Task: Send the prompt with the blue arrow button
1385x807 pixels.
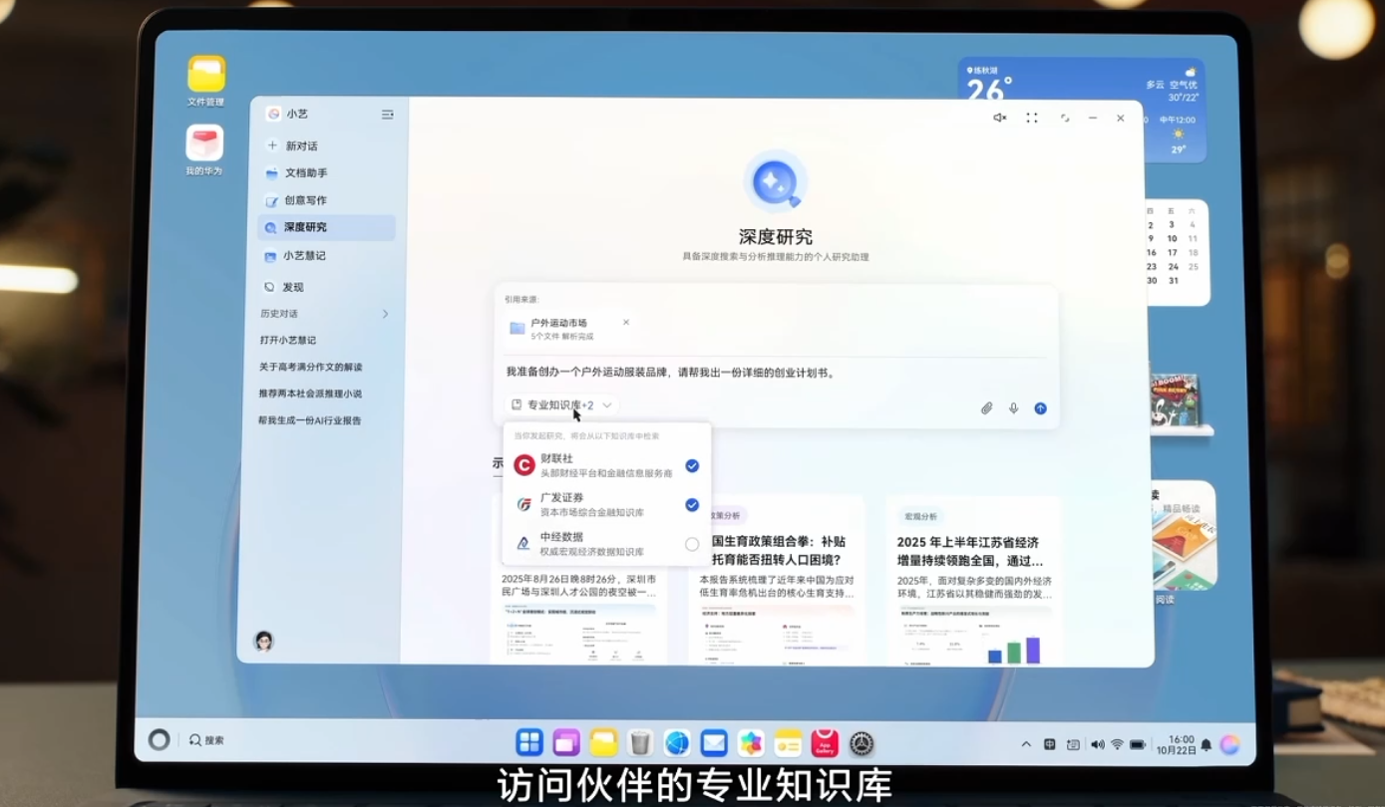Action: pos(1040,407)
